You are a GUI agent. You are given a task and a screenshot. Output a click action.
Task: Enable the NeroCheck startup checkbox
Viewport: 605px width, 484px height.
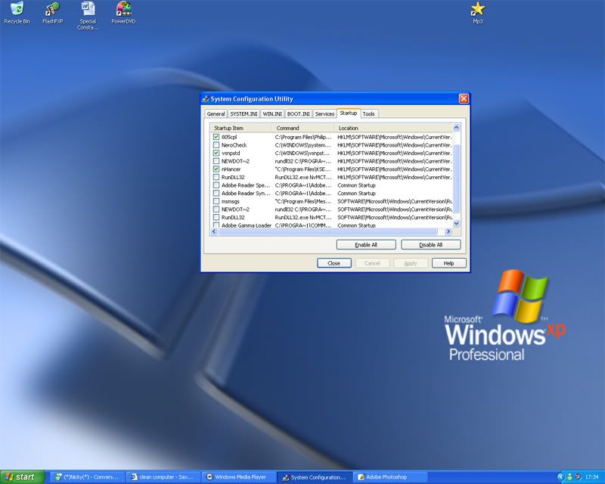[216, 145]
